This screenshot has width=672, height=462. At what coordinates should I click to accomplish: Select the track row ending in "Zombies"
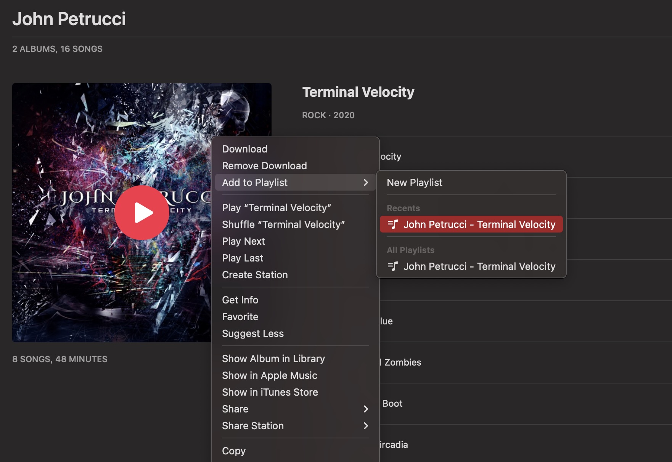point(526,363)
